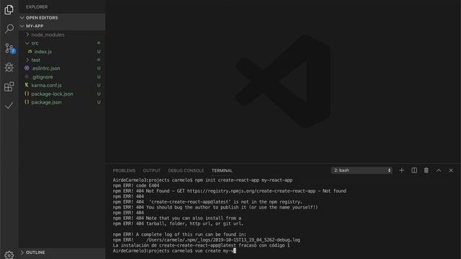Open .gitignore file

click(x=42, y=77)
